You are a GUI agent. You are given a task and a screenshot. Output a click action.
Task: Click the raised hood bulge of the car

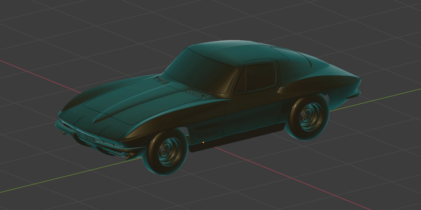tap(132, 104)
